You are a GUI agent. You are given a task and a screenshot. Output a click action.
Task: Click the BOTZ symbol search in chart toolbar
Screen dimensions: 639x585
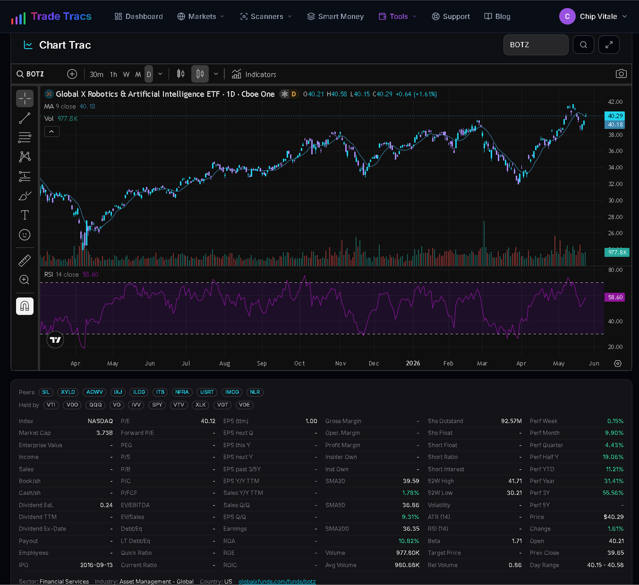[x=30, y=74]
